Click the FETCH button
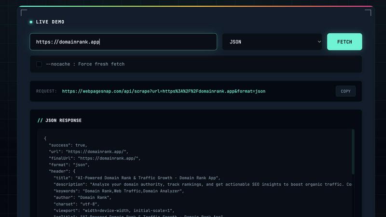The image size is (386, 217). click(x=345, y=42)
